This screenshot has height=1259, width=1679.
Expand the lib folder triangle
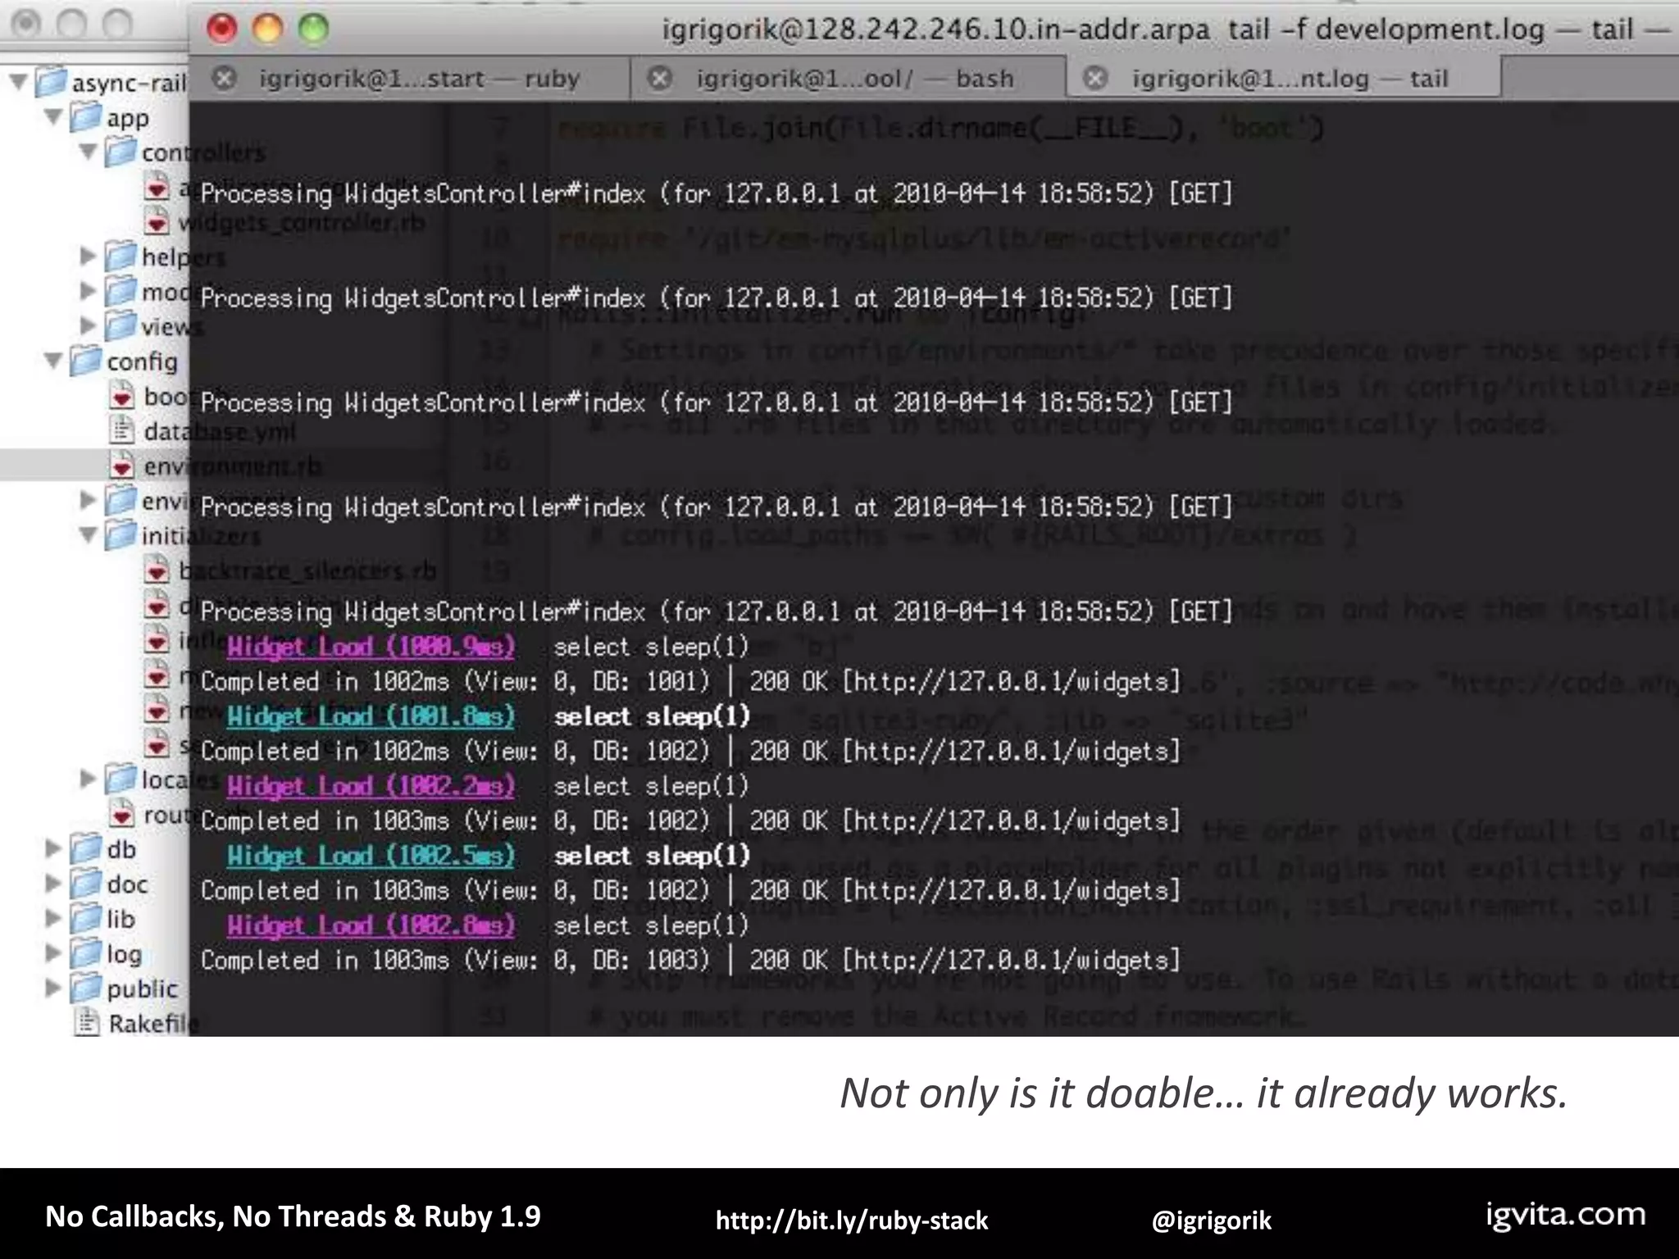[54, 918]
